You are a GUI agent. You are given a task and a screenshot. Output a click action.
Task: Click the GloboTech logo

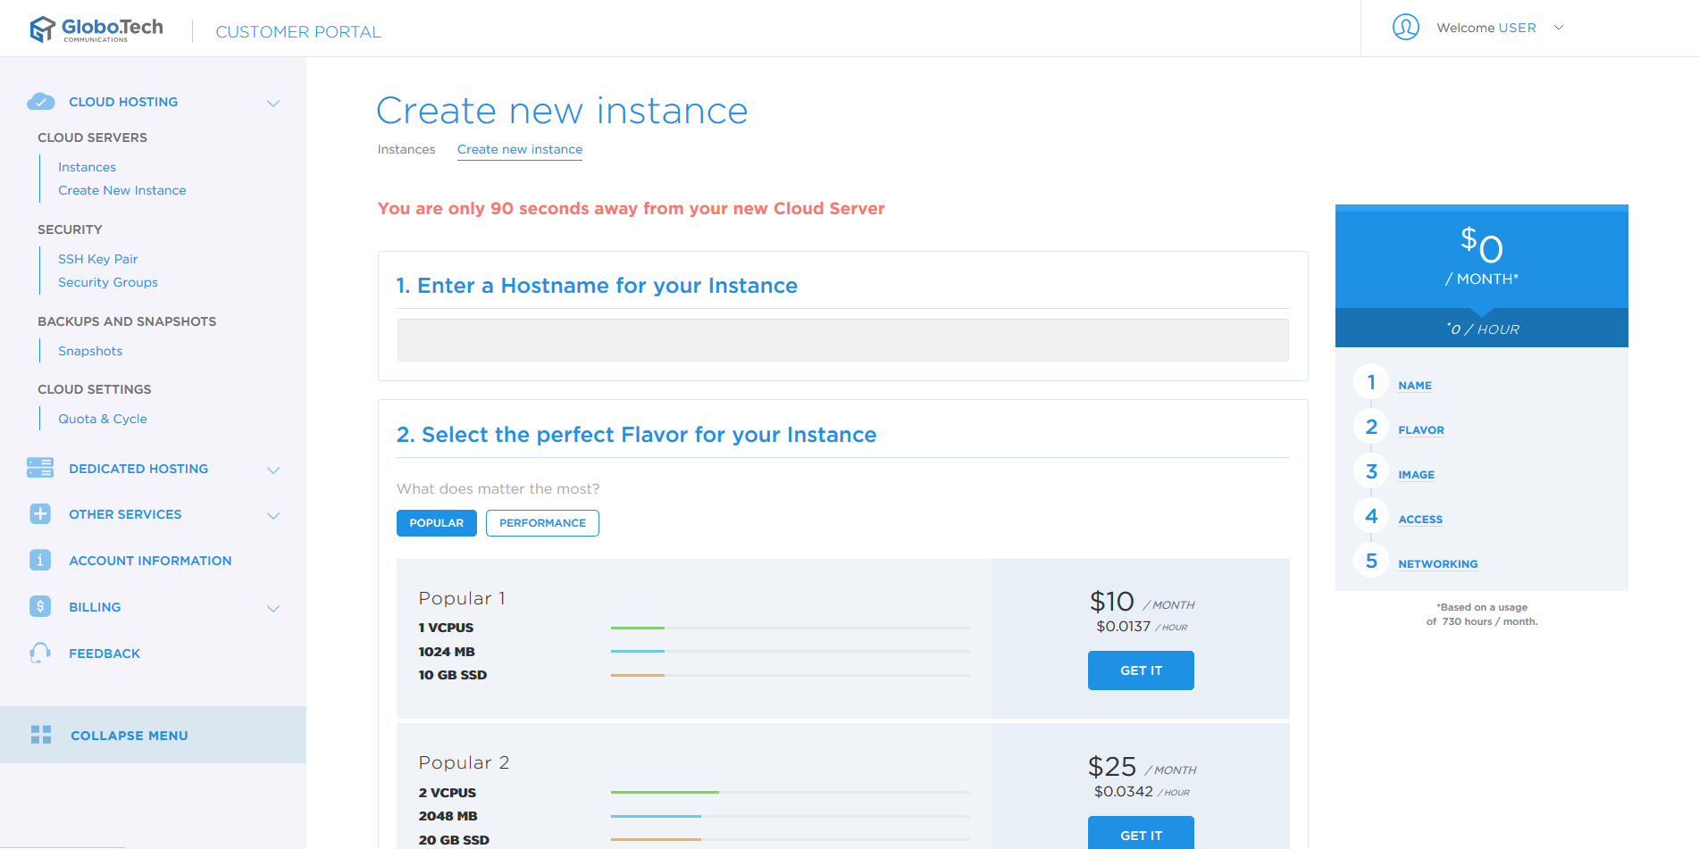point(96,29)
